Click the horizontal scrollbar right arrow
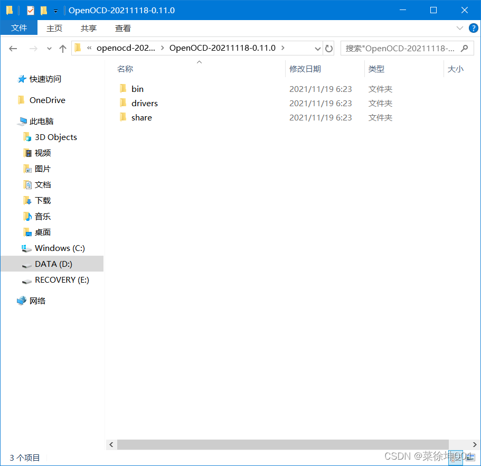Screen dimensions: 481x466 point(475,444)
